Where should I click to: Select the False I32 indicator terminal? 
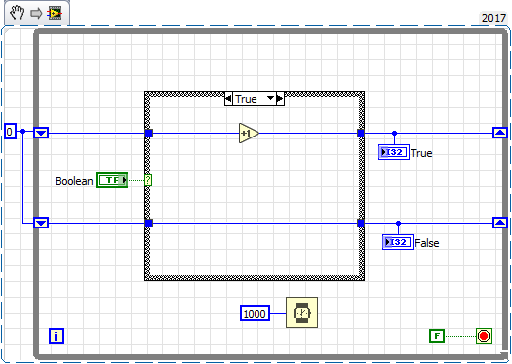398,242
